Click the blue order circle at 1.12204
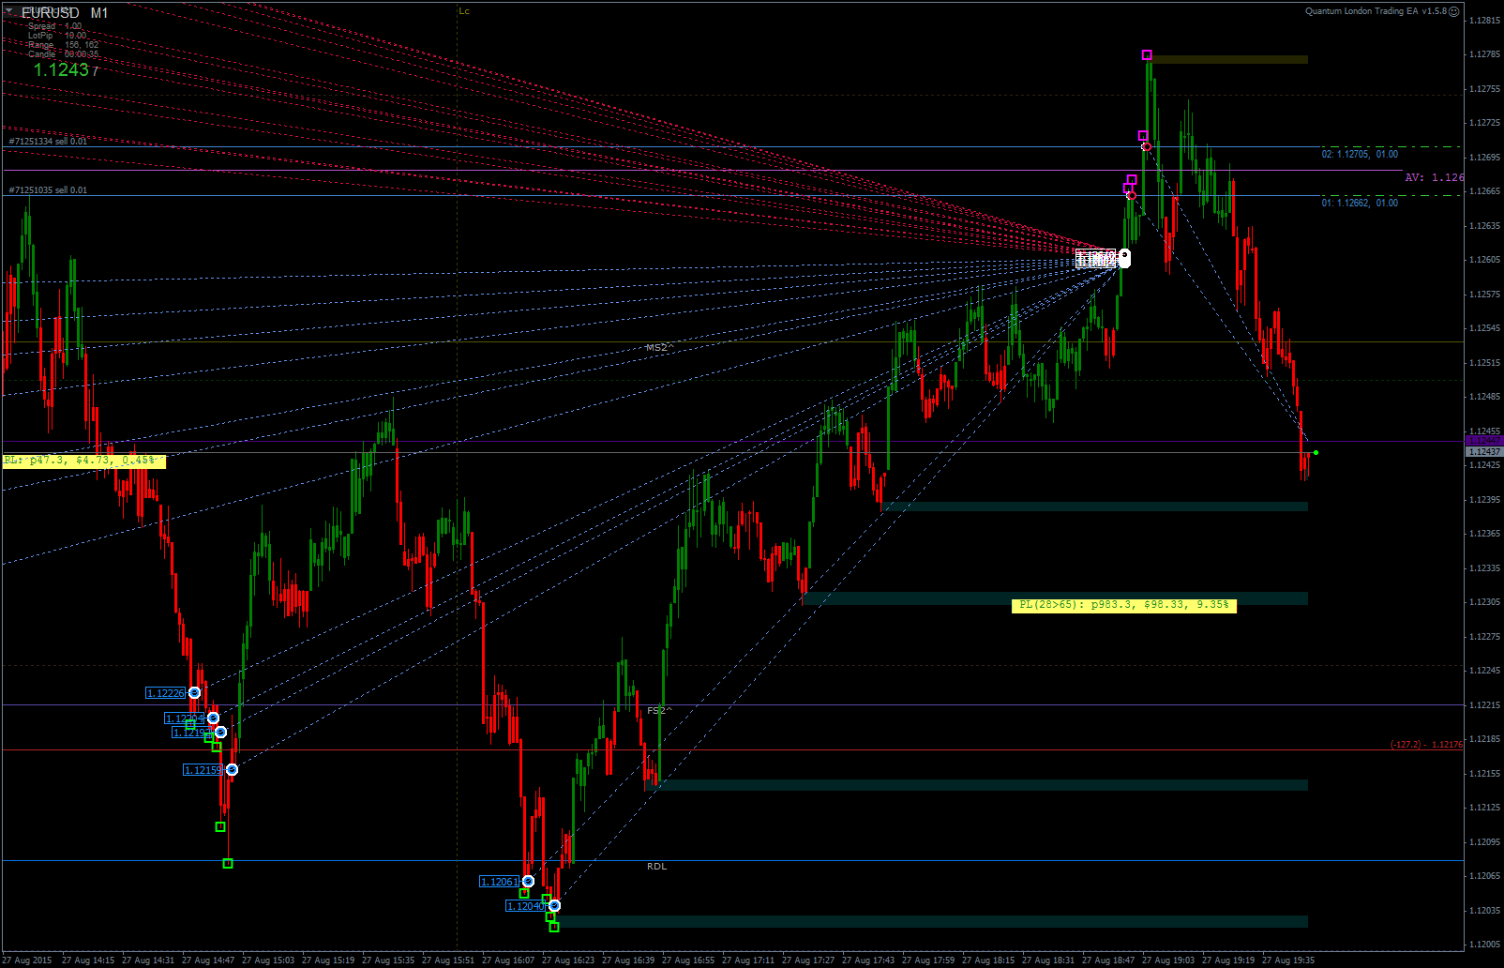 213,718
